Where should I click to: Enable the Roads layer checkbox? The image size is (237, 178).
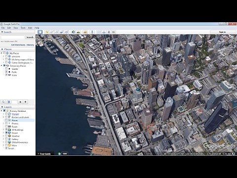point(6,127)
